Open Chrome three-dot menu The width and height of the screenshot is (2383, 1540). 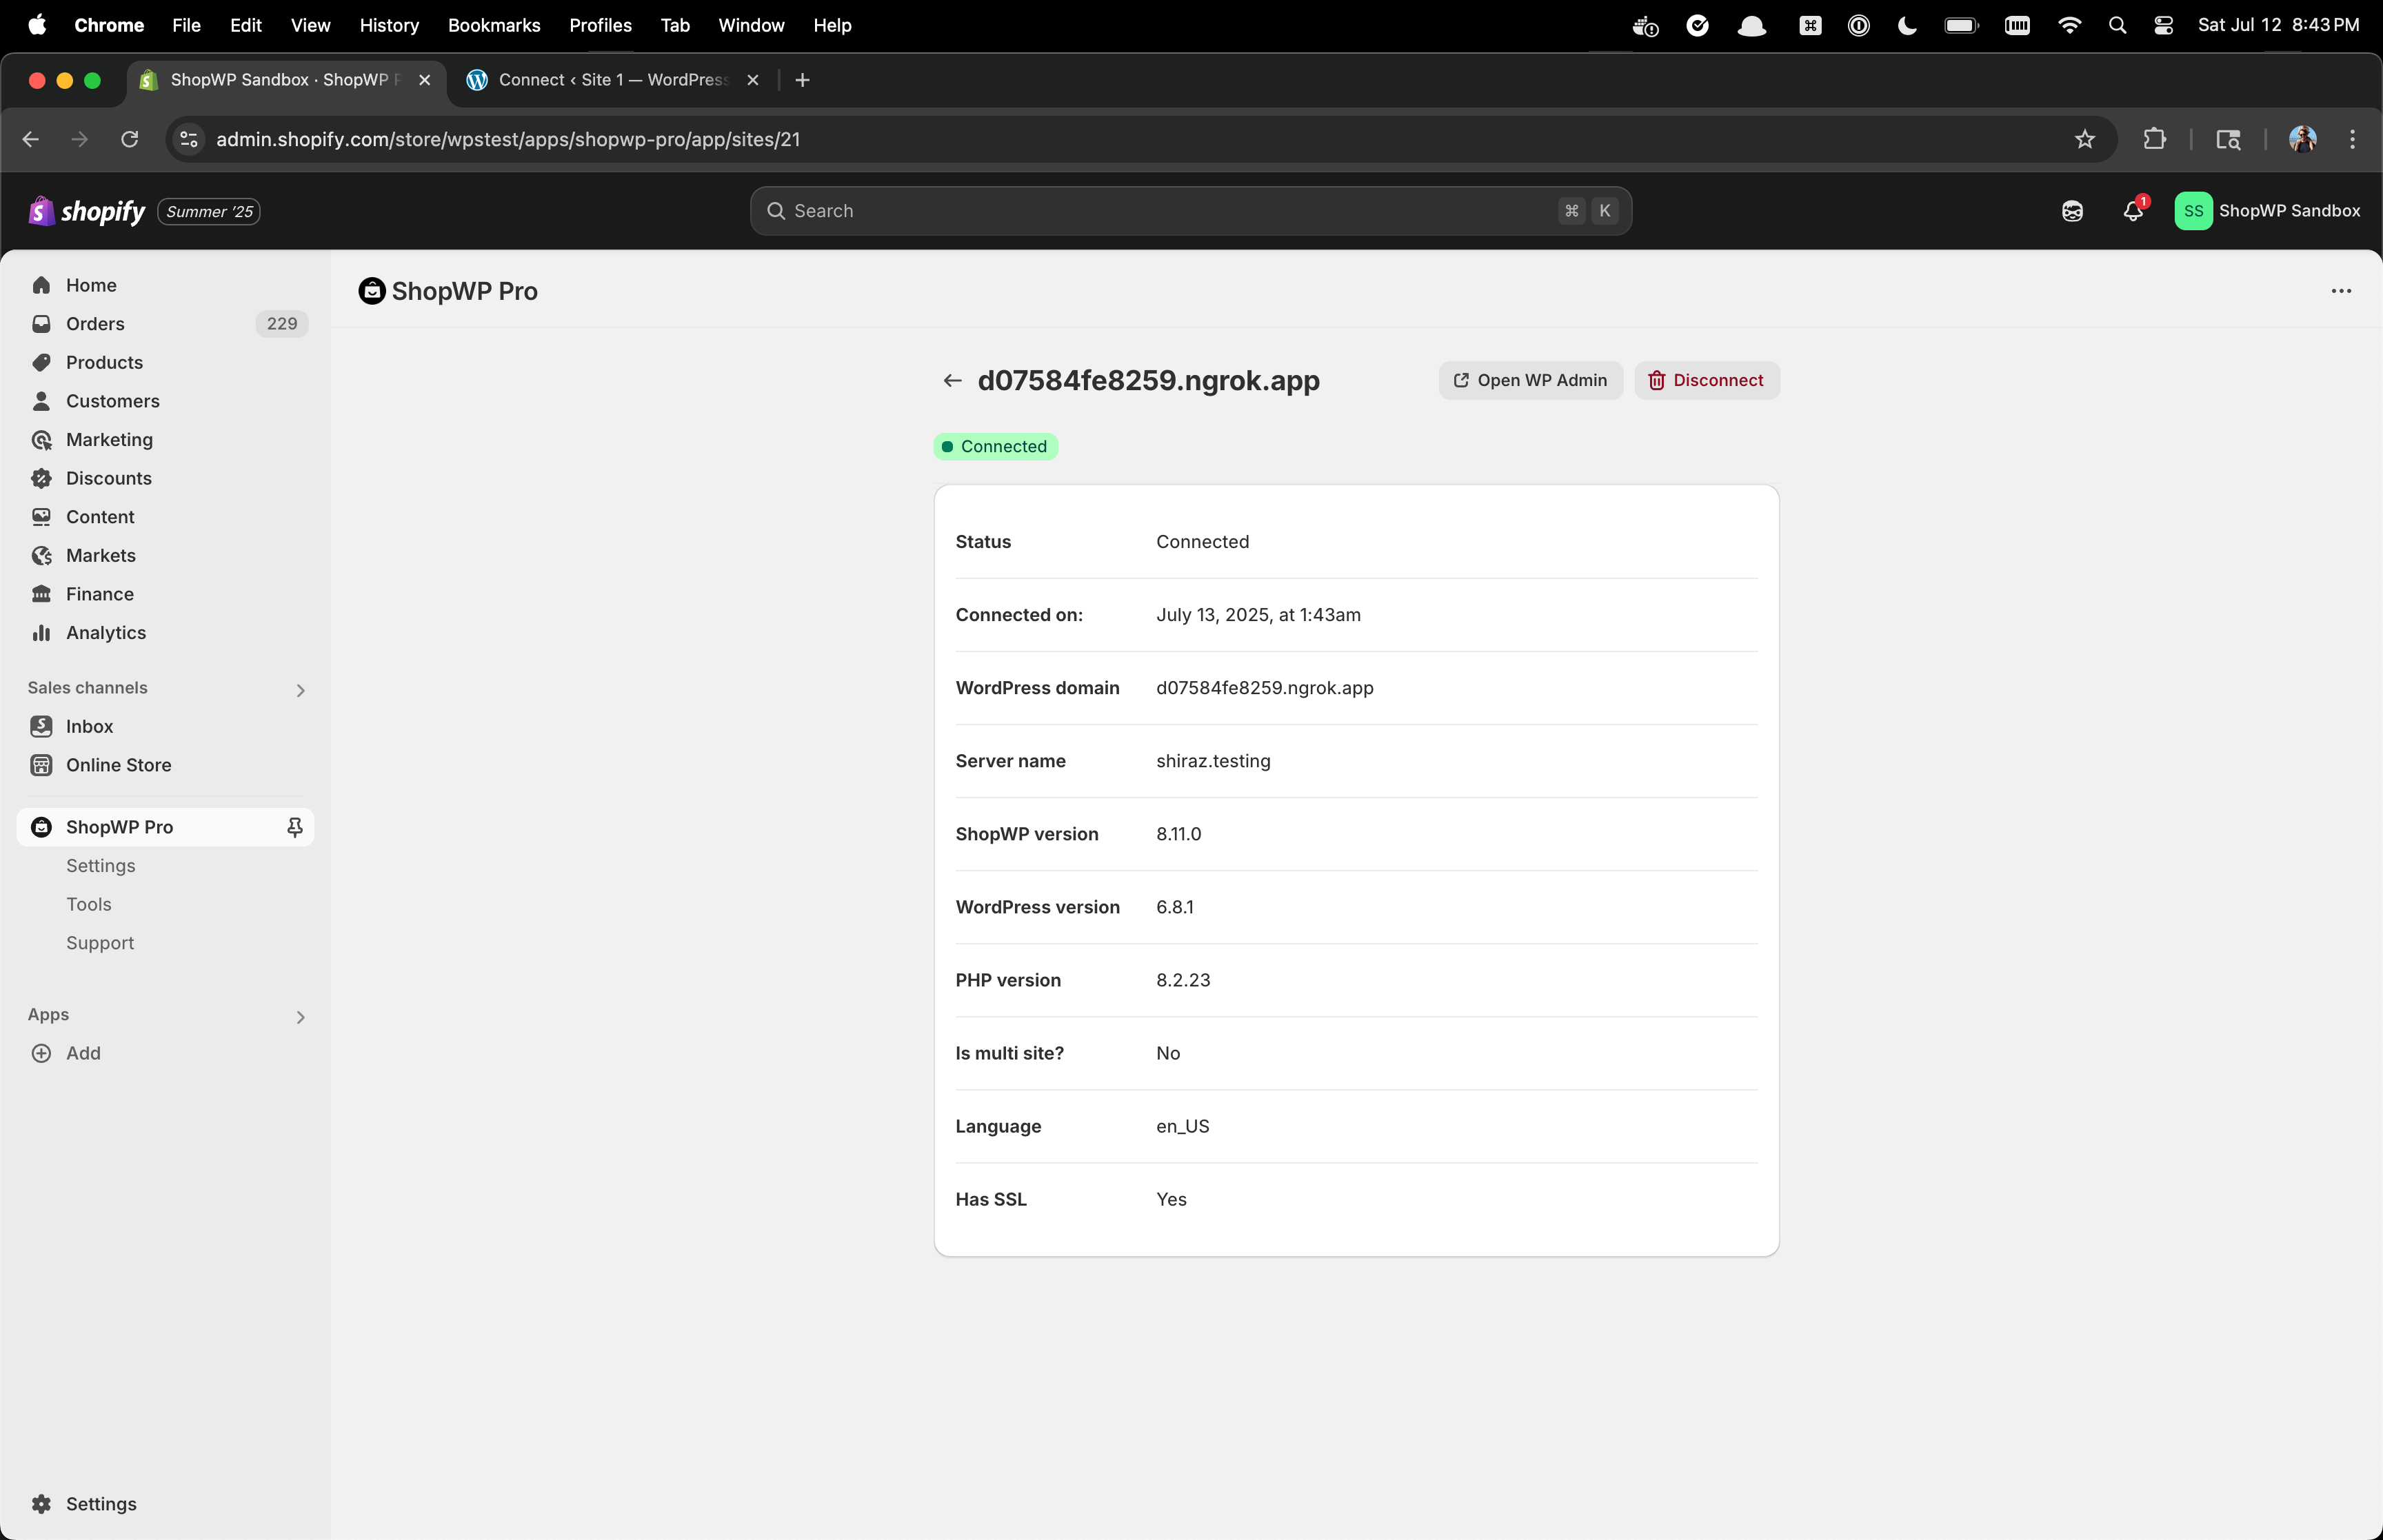coord(2352,139)
